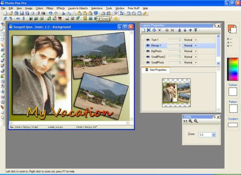Image resolution: width=241 pixels, height=175 pixels.
Task: Move layer down one step arrow icon
Action: [x=185, y=30]
